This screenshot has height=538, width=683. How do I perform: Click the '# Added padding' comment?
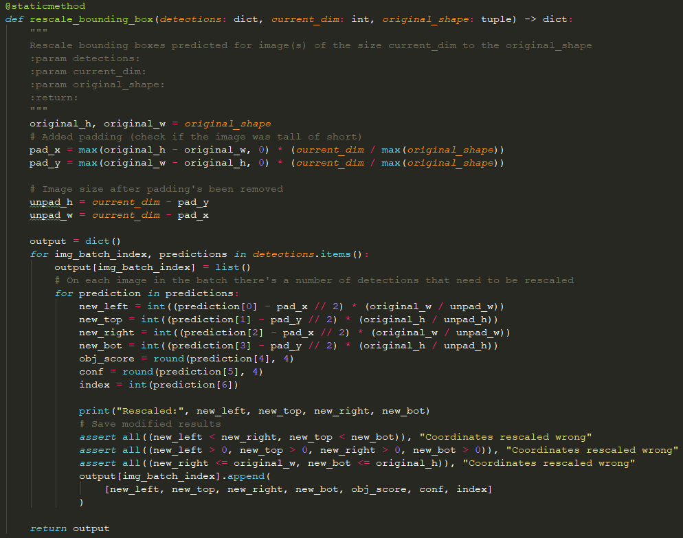tap(196, 137)
